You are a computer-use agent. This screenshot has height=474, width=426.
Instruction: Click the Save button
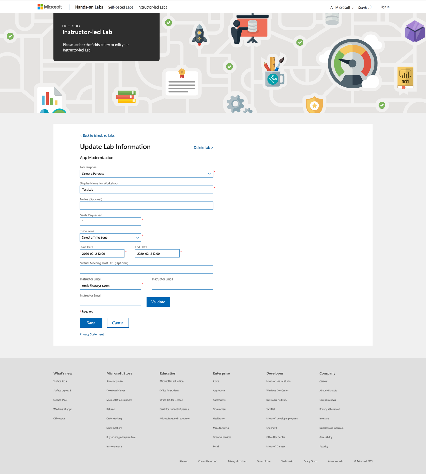(91, 323)
